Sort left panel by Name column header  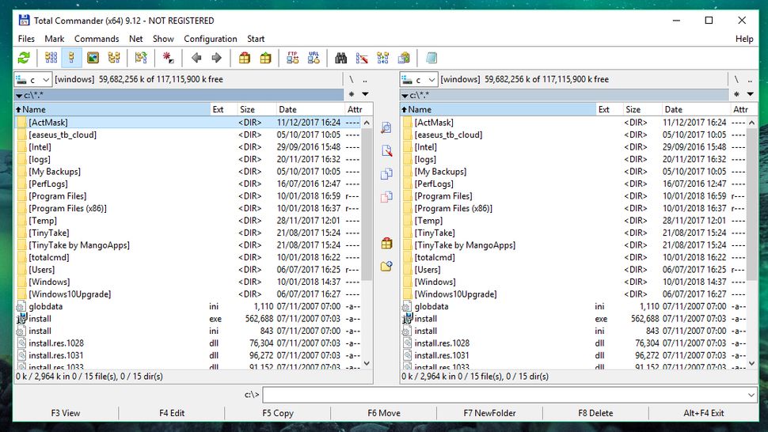112,109
